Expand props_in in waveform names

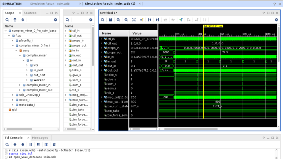[102, 48]
